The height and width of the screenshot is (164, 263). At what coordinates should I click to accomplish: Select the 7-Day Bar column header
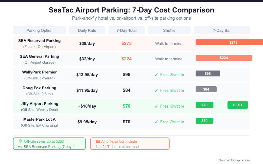point(222,31)
